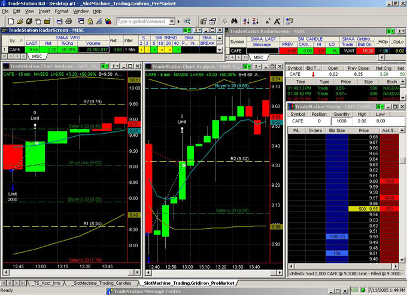Screen dimensions: 407x295
Task: Click the binoculars find icon
Action: tap(234, 21)
